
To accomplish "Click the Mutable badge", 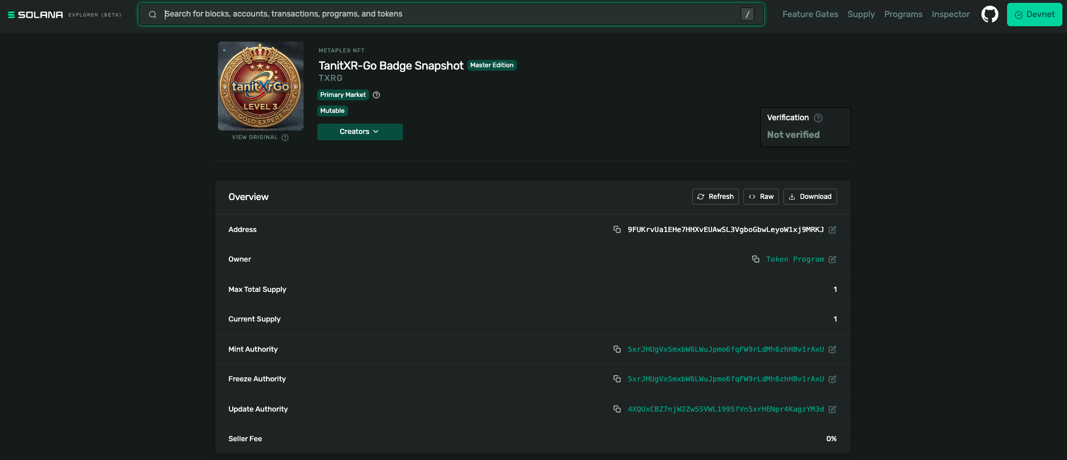I will point(332,111).
